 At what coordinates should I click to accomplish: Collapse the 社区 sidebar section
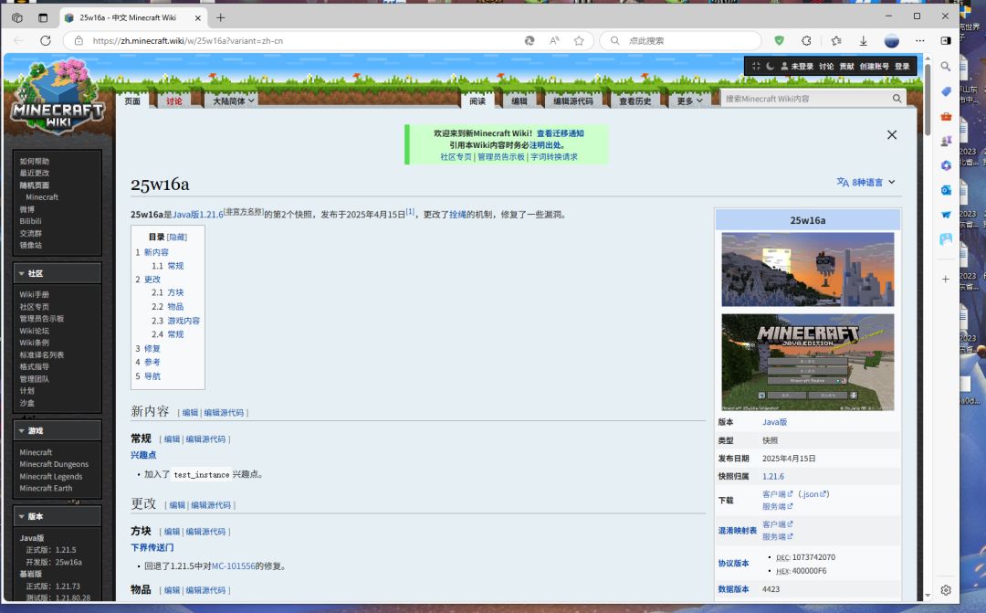[x=57, y=273]
